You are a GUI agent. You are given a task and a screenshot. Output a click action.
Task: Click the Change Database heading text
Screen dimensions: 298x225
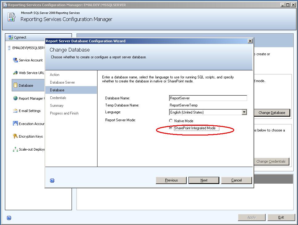coord(69,50)
